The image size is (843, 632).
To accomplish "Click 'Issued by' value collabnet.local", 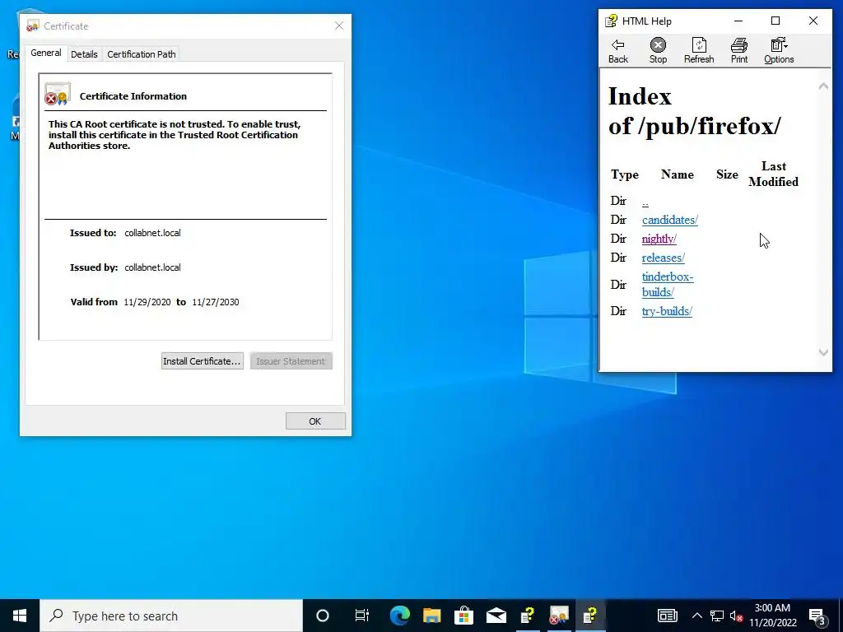I will tap(152, 267).
